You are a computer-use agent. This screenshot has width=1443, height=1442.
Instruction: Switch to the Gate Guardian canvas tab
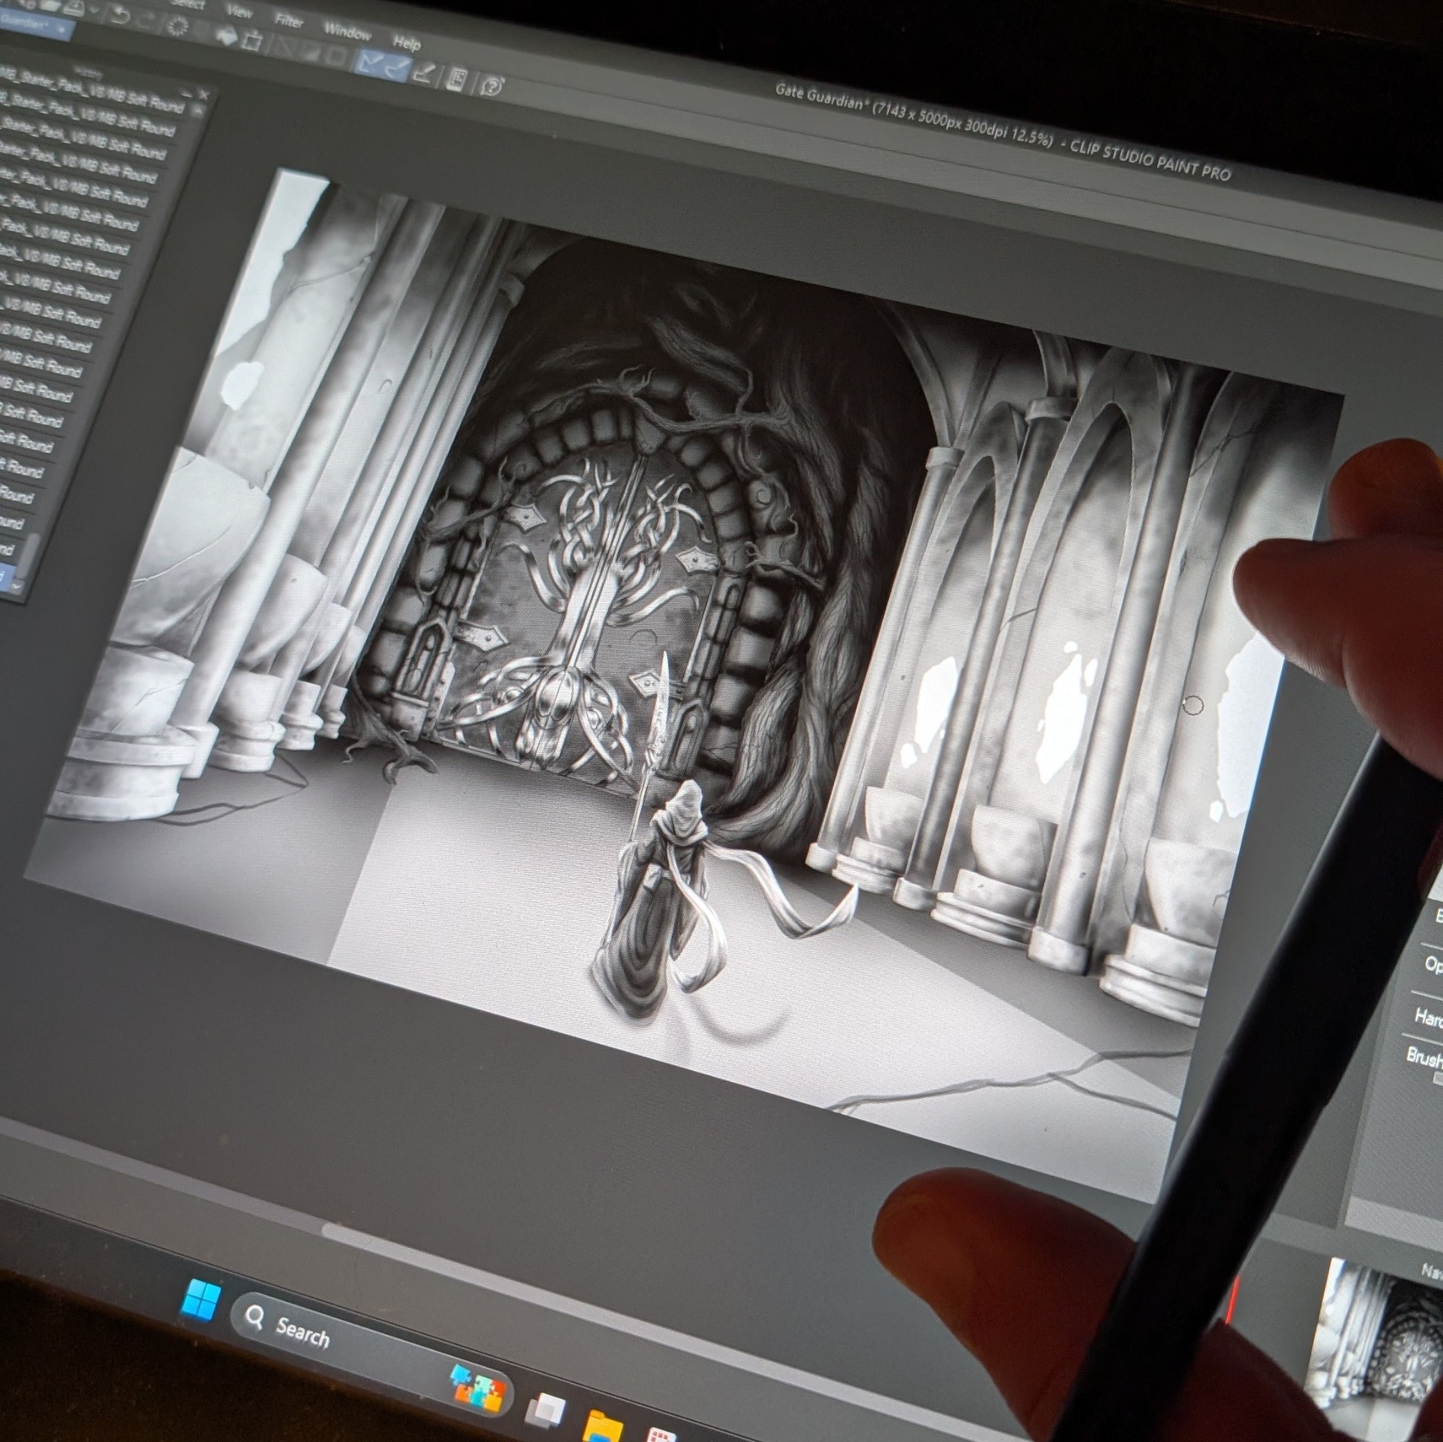[x=26, y=22]
